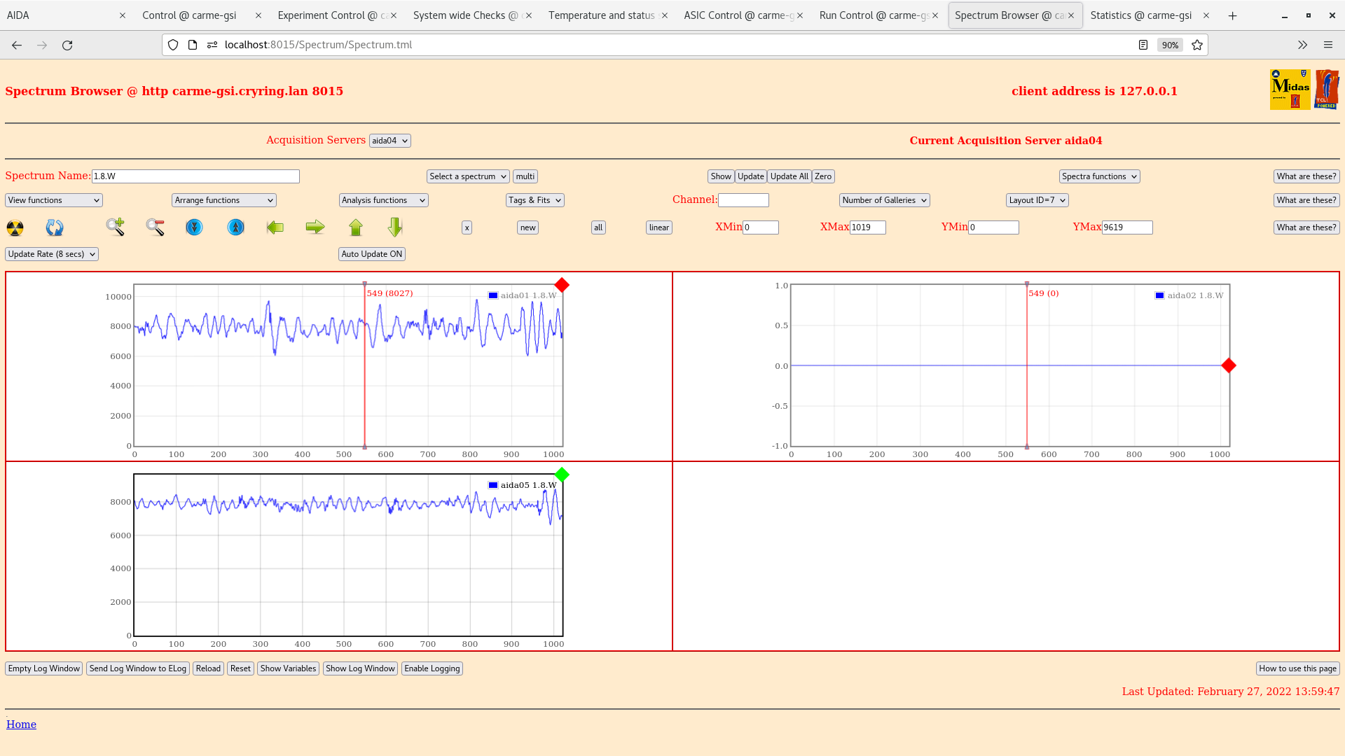The width and height of the screenshot is (1345, 756).
Task: Switch to the ASIC Control tab
Action: click(739, 15)
